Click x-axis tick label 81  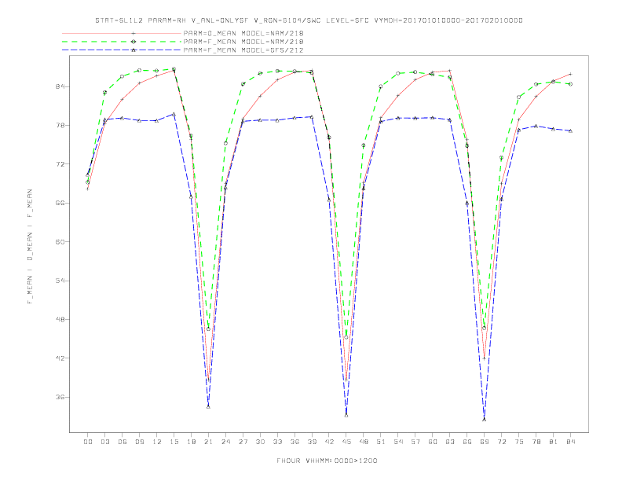[554, 442]
